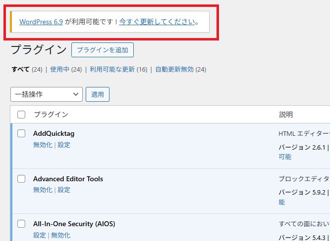The height and width of the screenshot is (241, 330).
Task: Select the All-In-One Security checkbox
Action: (21, 224)
